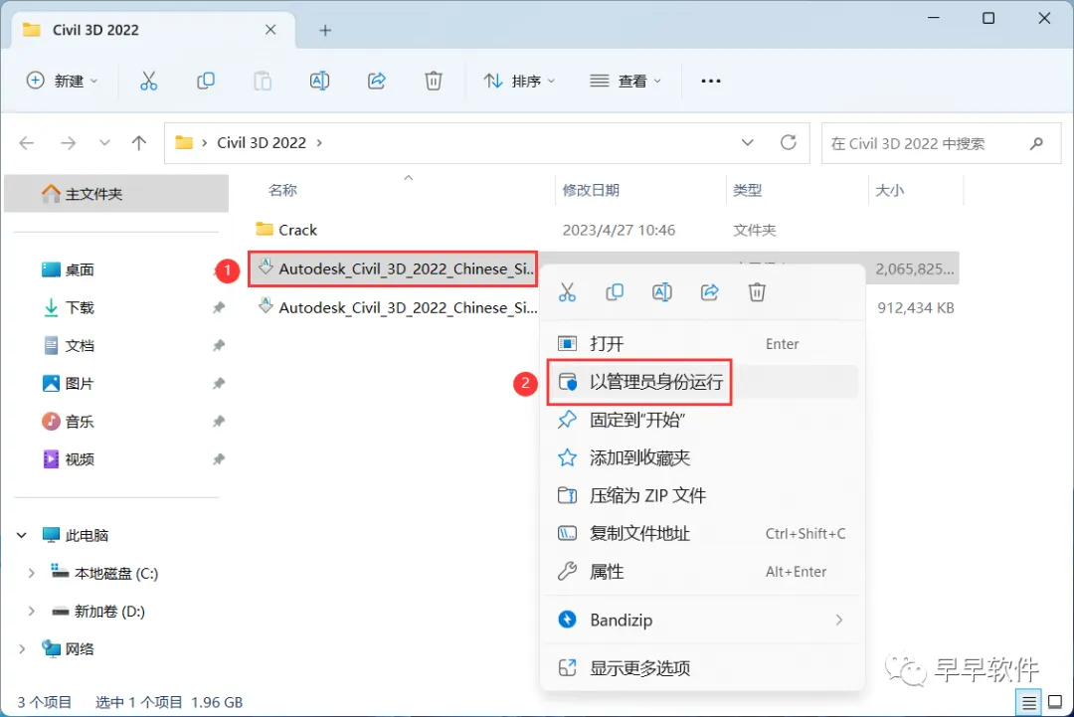Open the 排序 (Sort) dropdown

coord(519,81)
